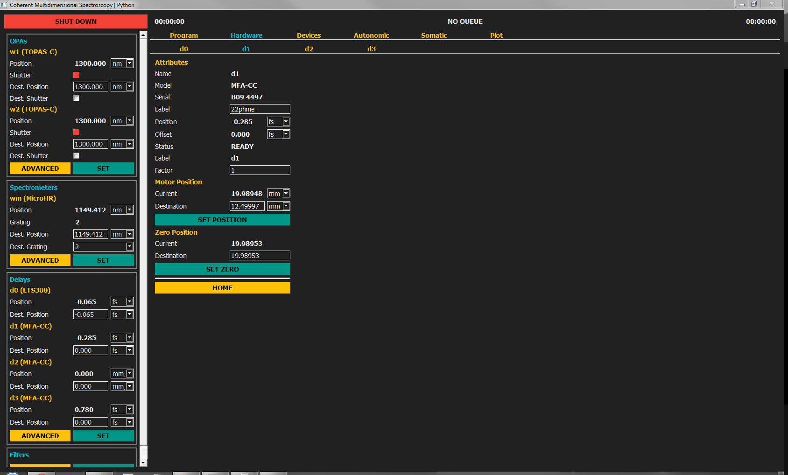The image size is (788, 475).
Task: Click the SET POSITION button
Action: (222, 220)
